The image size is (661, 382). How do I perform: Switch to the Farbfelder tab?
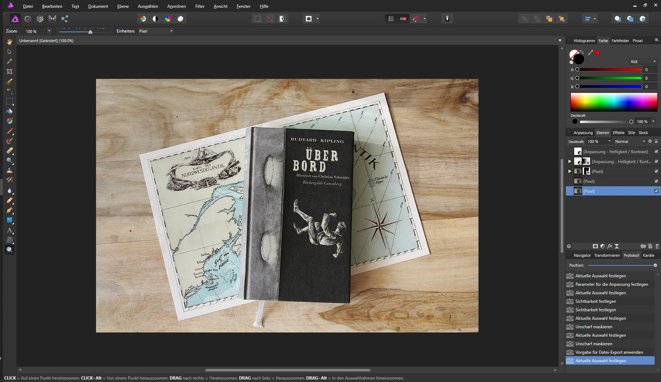[x=620, y=41]
